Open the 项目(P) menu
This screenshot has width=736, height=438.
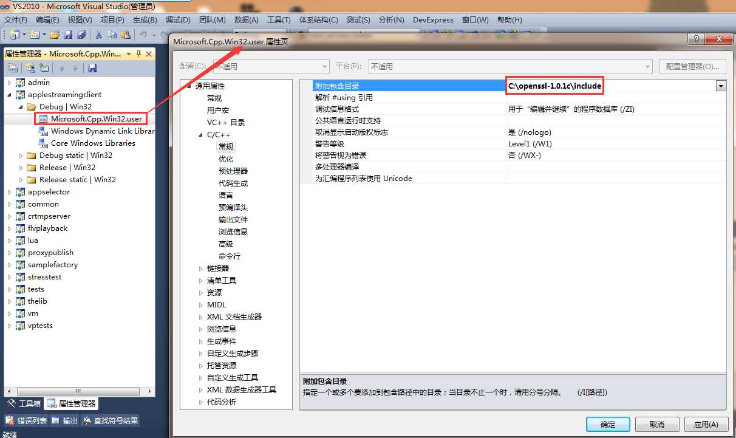[x=112, y=19]
